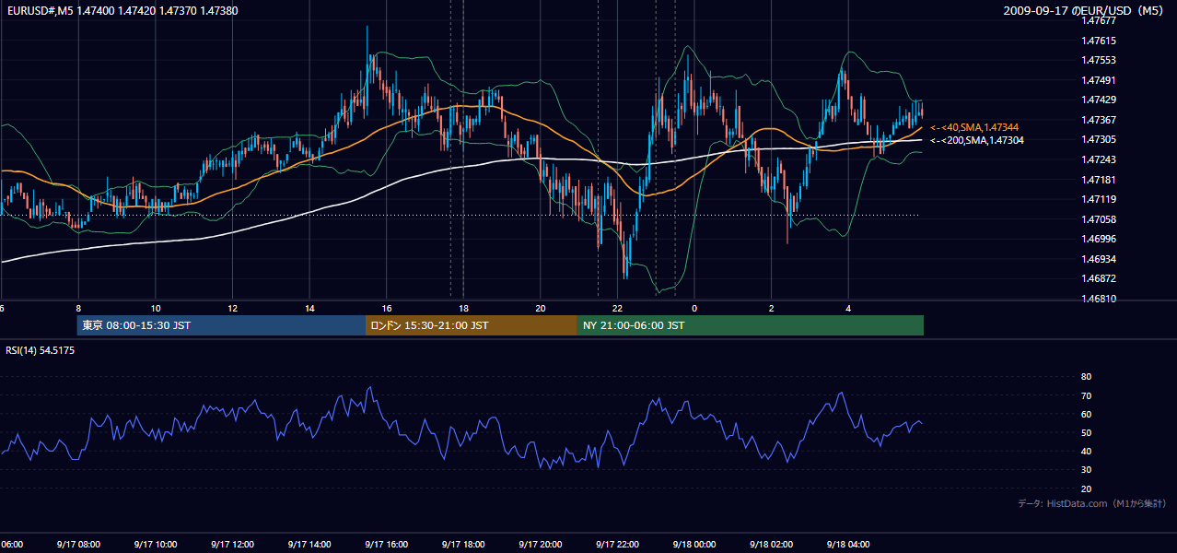Click the 9/17 10:00 bottom time label
This screenshot has width=1177, height=553.
tap(155, 544)
